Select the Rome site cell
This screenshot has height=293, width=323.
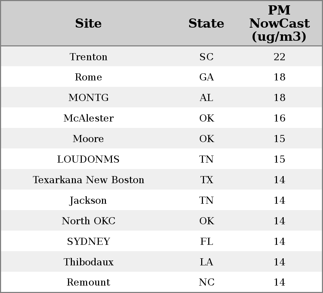point(89,77)
